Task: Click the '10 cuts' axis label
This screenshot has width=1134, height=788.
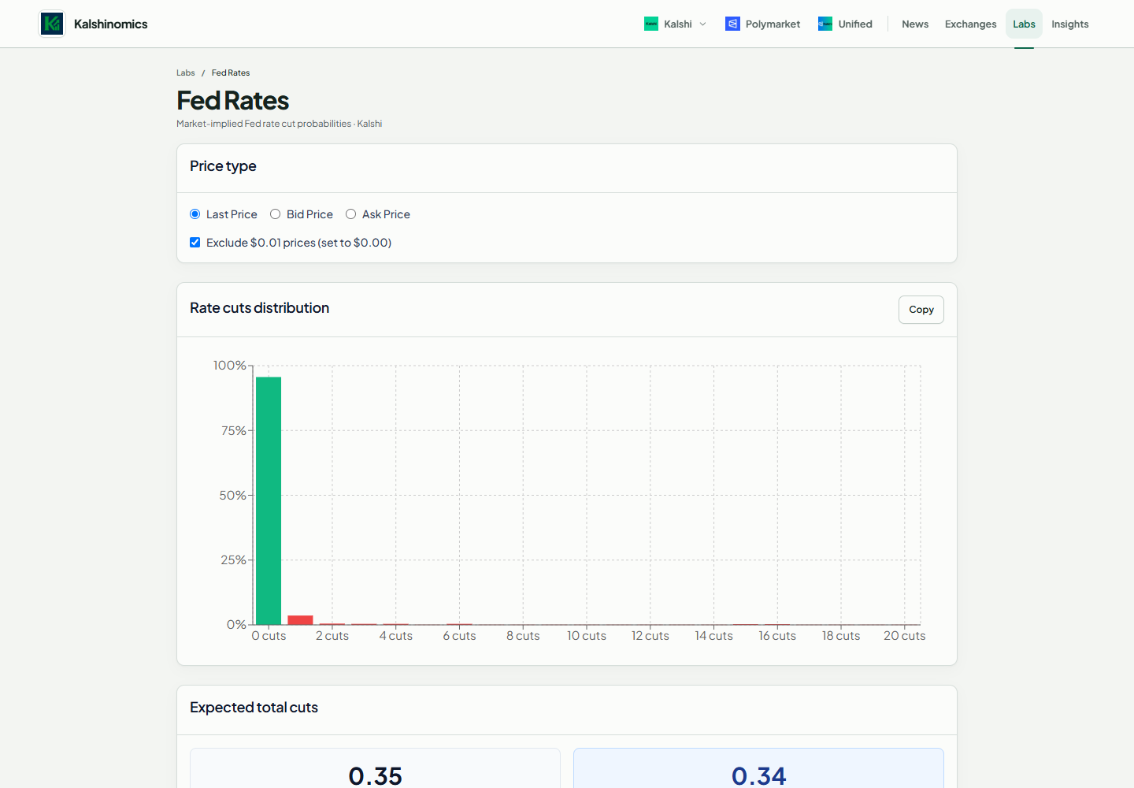Action: point(587,636)
